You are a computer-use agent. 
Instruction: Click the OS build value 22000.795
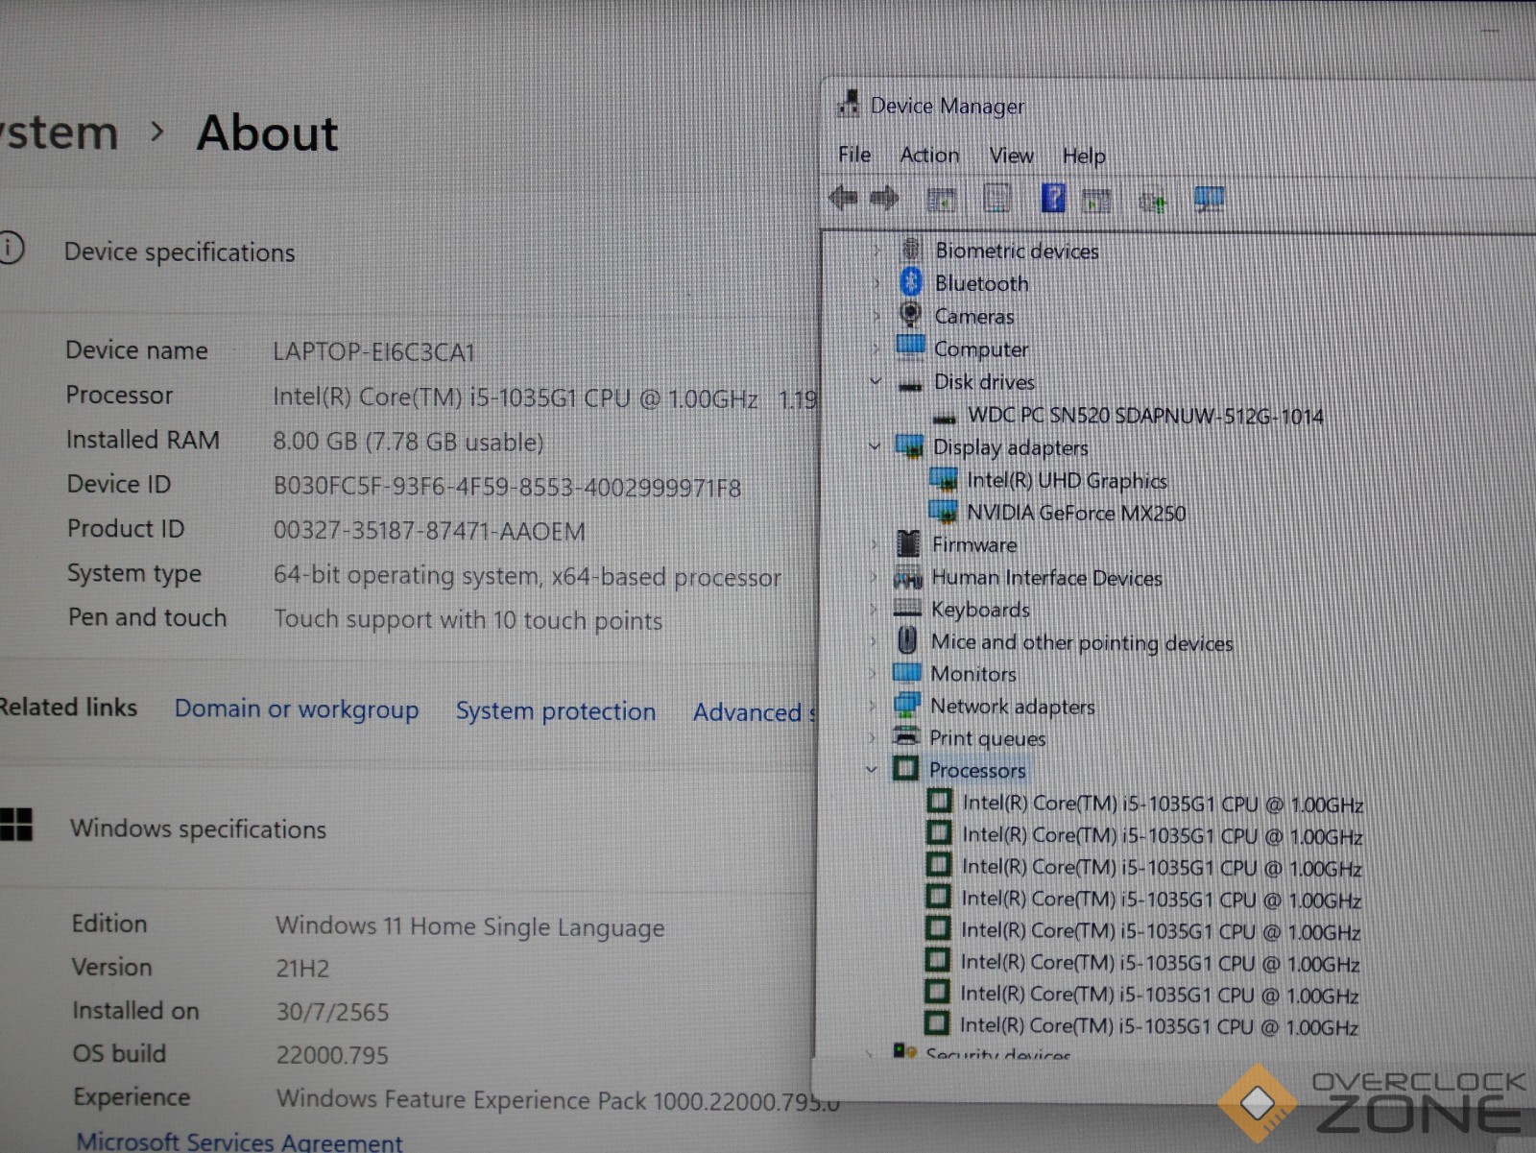click(x=332, y=1055)
